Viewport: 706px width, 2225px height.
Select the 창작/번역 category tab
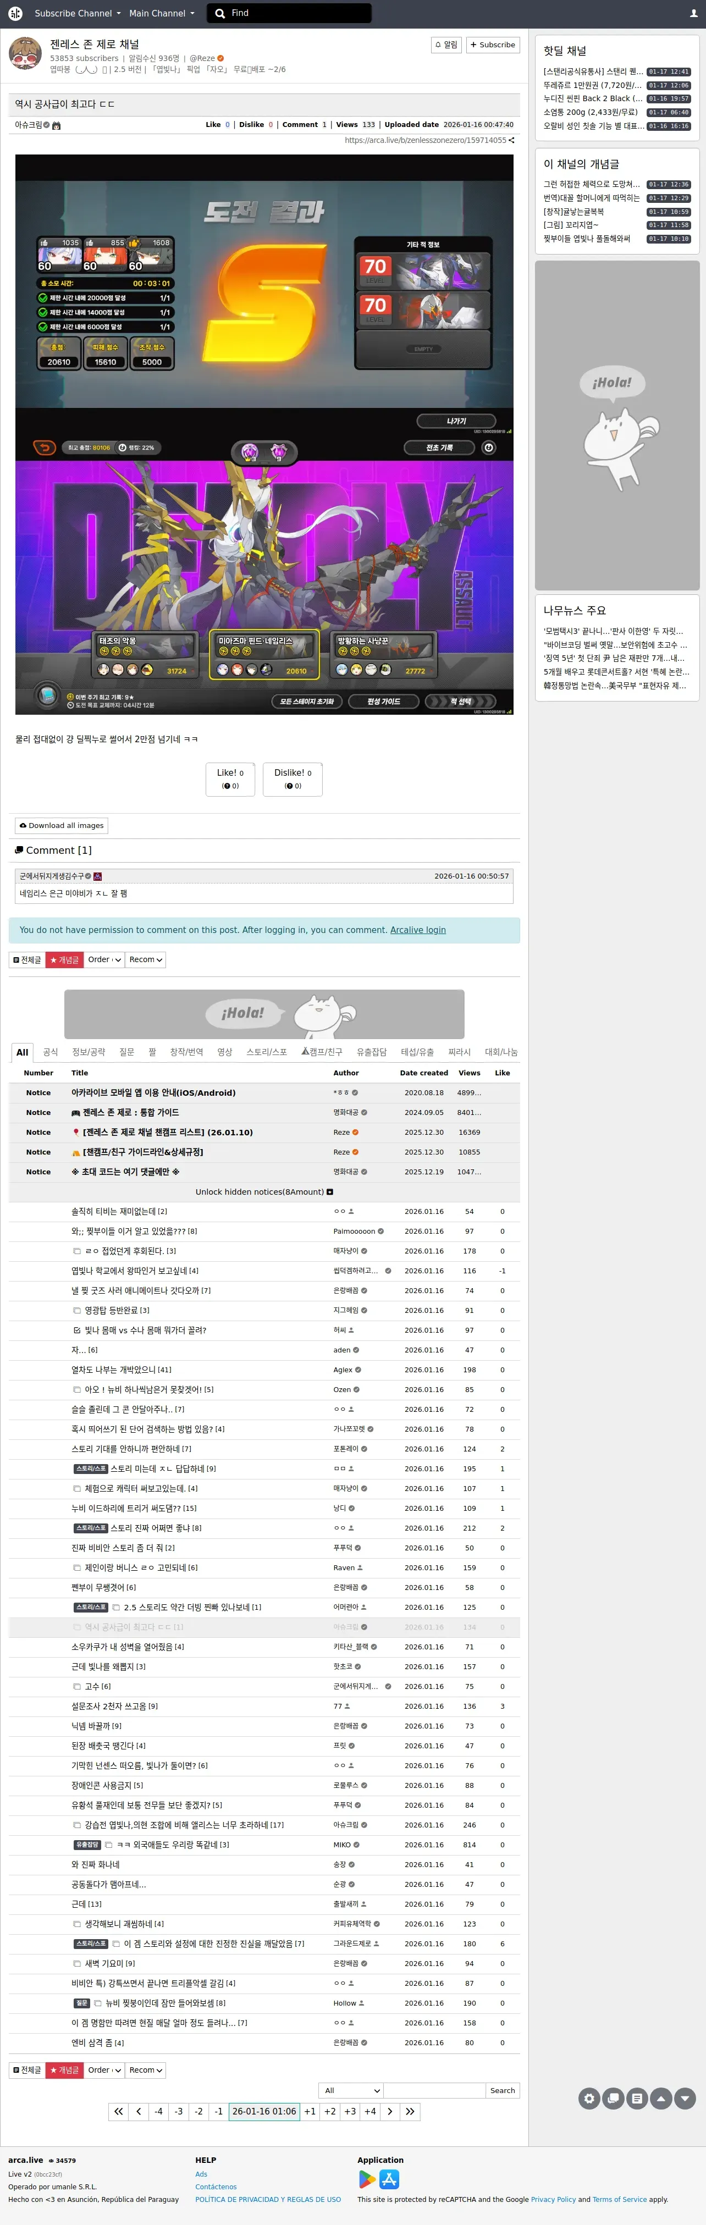coord(186,1052)
